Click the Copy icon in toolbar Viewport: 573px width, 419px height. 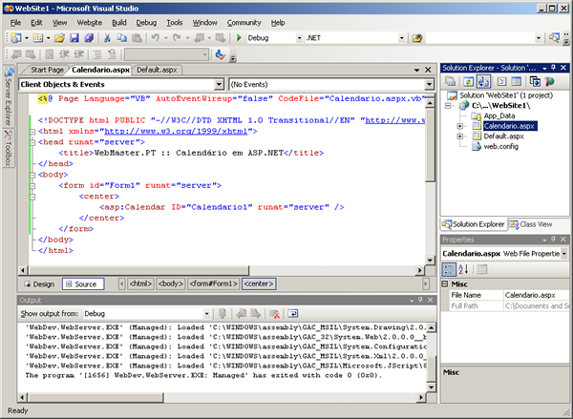click(x=121, y=38)
